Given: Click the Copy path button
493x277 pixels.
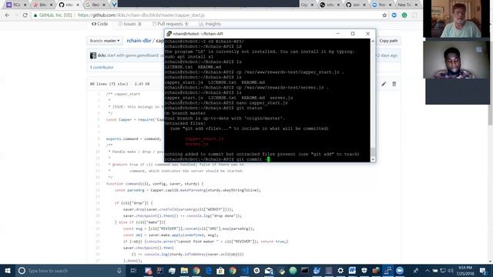Looking at the screenshot, I should [388, 41].
